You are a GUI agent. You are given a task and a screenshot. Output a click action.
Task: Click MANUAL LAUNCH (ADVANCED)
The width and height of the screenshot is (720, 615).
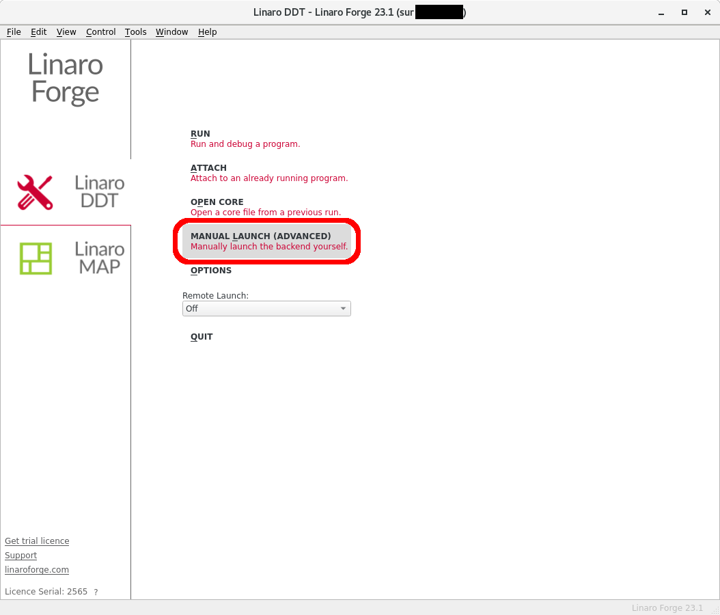pyautogui.click(x=266, y=241)
